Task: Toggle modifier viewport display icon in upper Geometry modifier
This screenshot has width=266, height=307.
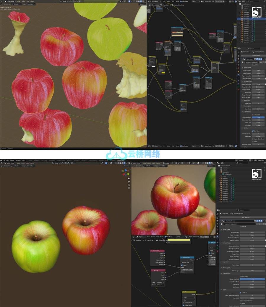Action: coord(259,59)
